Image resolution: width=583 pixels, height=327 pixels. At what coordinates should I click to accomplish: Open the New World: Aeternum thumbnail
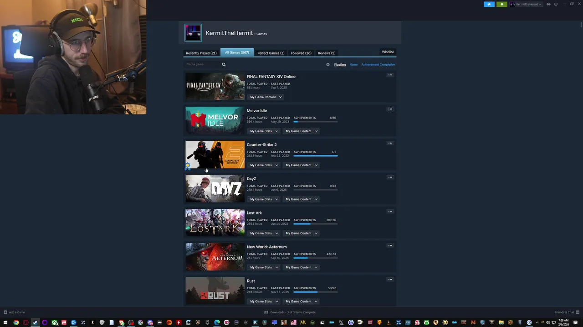215,257
